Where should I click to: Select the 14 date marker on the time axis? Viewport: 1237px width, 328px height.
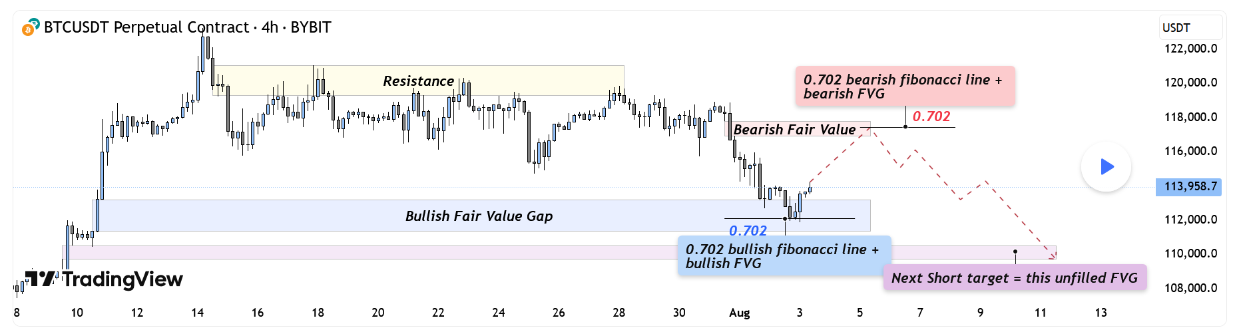point(197,313)
